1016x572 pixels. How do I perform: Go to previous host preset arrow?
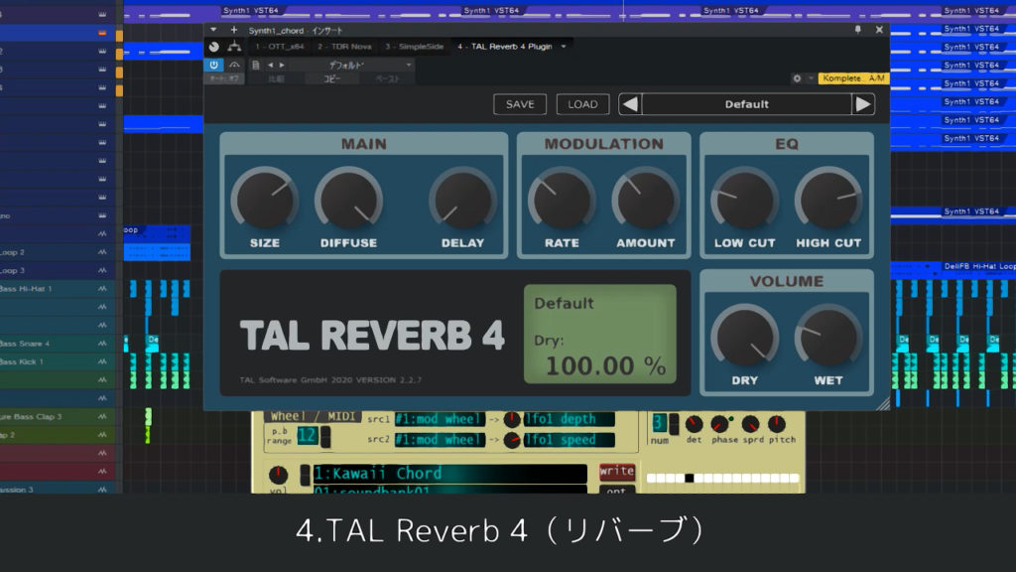270,65
